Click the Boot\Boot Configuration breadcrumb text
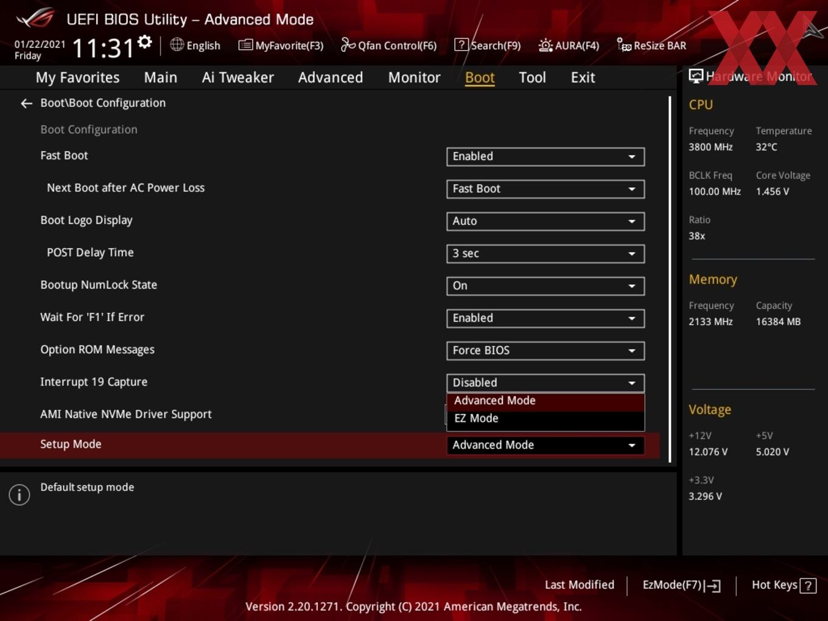828x621 pixels. coord(103,103)
